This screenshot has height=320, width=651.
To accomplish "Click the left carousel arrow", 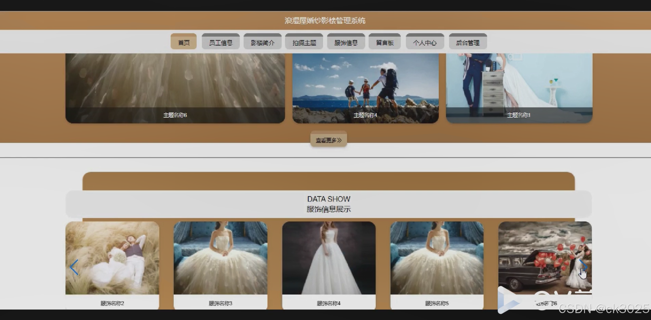I will [x=74, y=267].
